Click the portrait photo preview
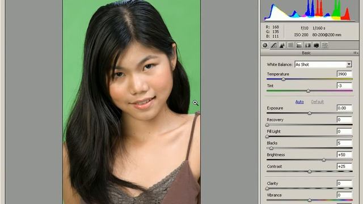The image size is (363, 204). [x=132, y=102]
